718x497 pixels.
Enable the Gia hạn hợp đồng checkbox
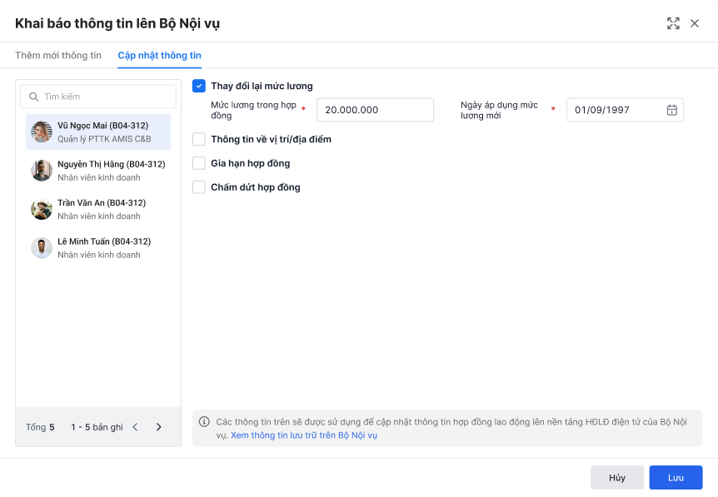pos(199,163)
